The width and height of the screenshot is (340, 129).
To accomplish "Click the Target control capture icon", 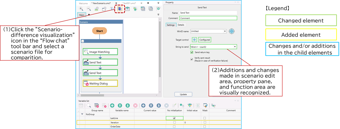I will [194, 40].
